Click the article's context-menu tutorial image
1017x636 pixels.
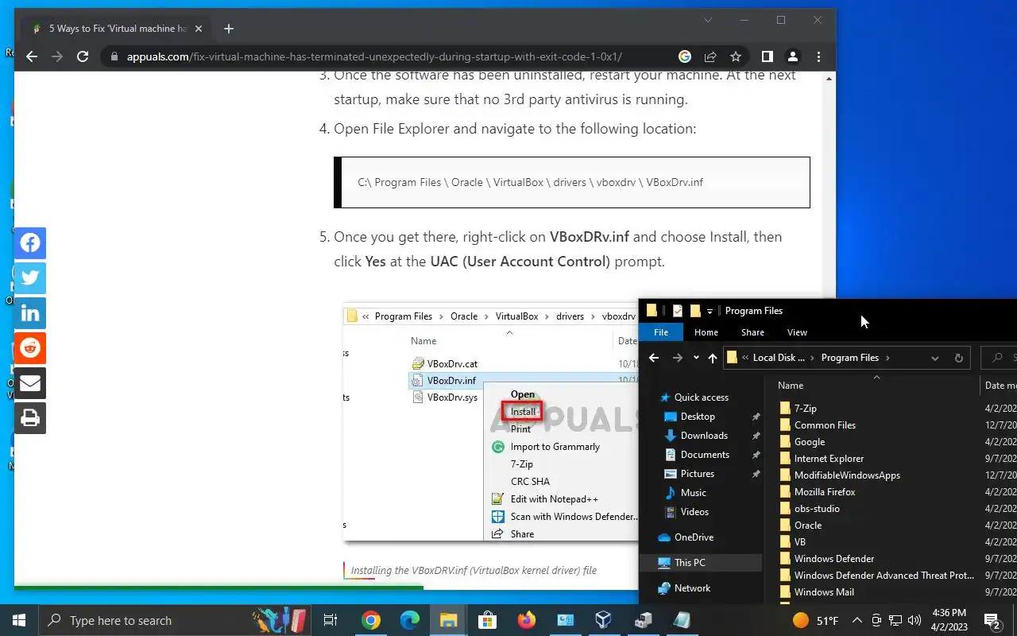point(491,421)
